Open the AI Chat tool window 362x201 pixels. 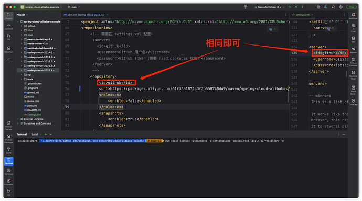tap(353, 28)
